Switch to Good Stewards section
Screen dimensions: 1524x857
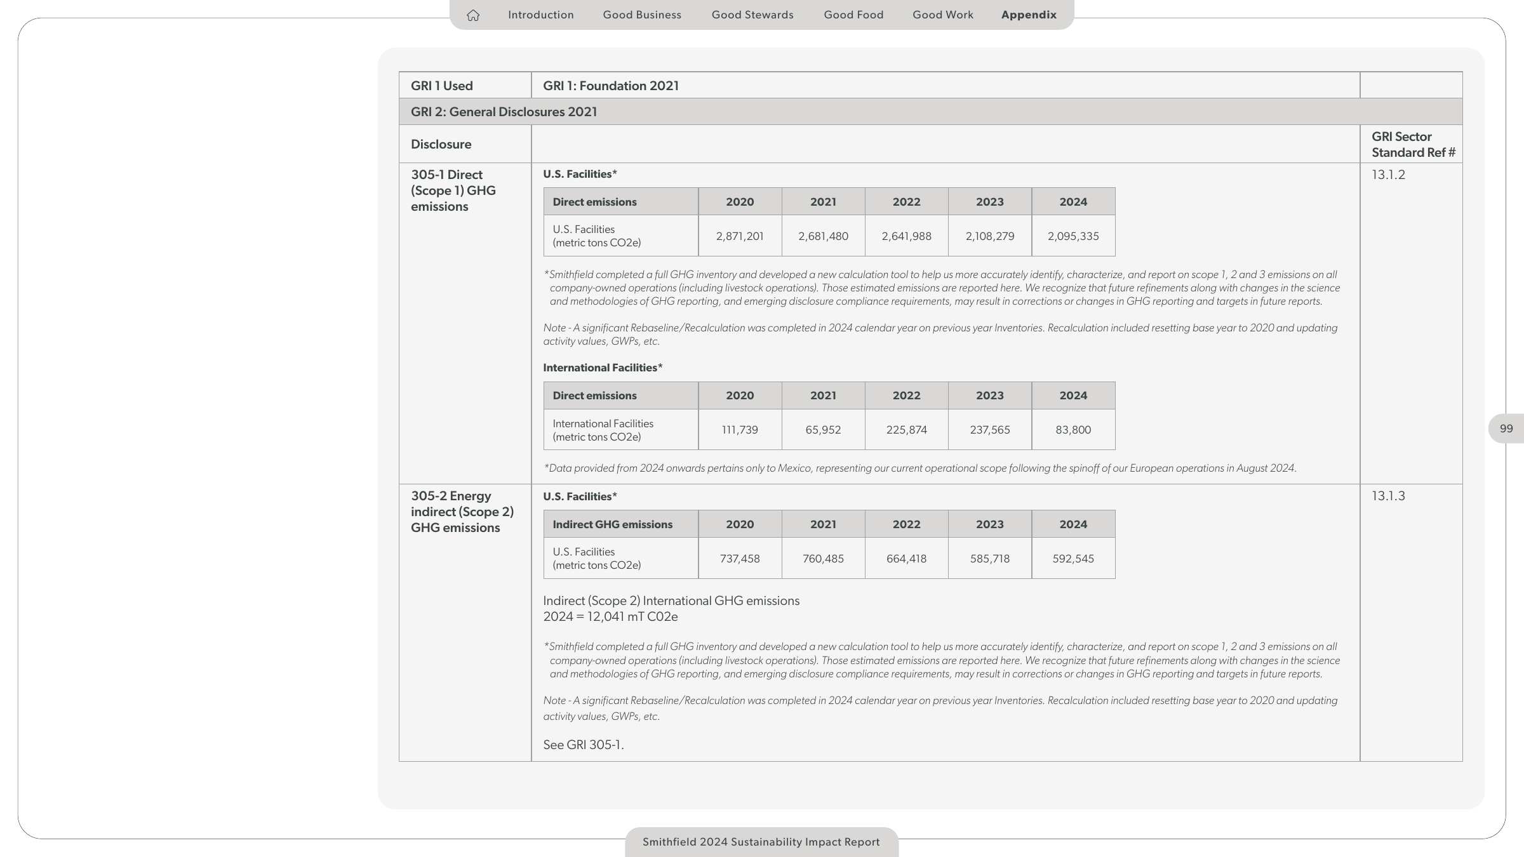pos(752,15)
